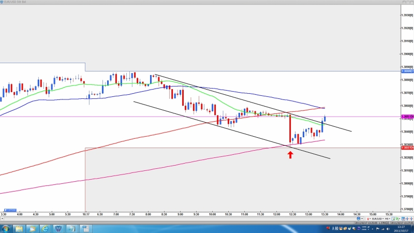Click the first blue cross-line icon
This screenshot has width=414, height=233.
(407, 219)
